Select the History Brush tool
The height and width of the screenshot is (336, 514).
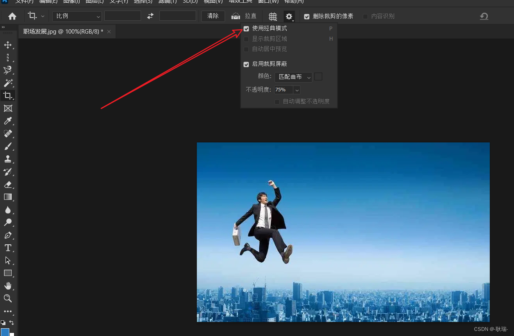tap(8, 172)
